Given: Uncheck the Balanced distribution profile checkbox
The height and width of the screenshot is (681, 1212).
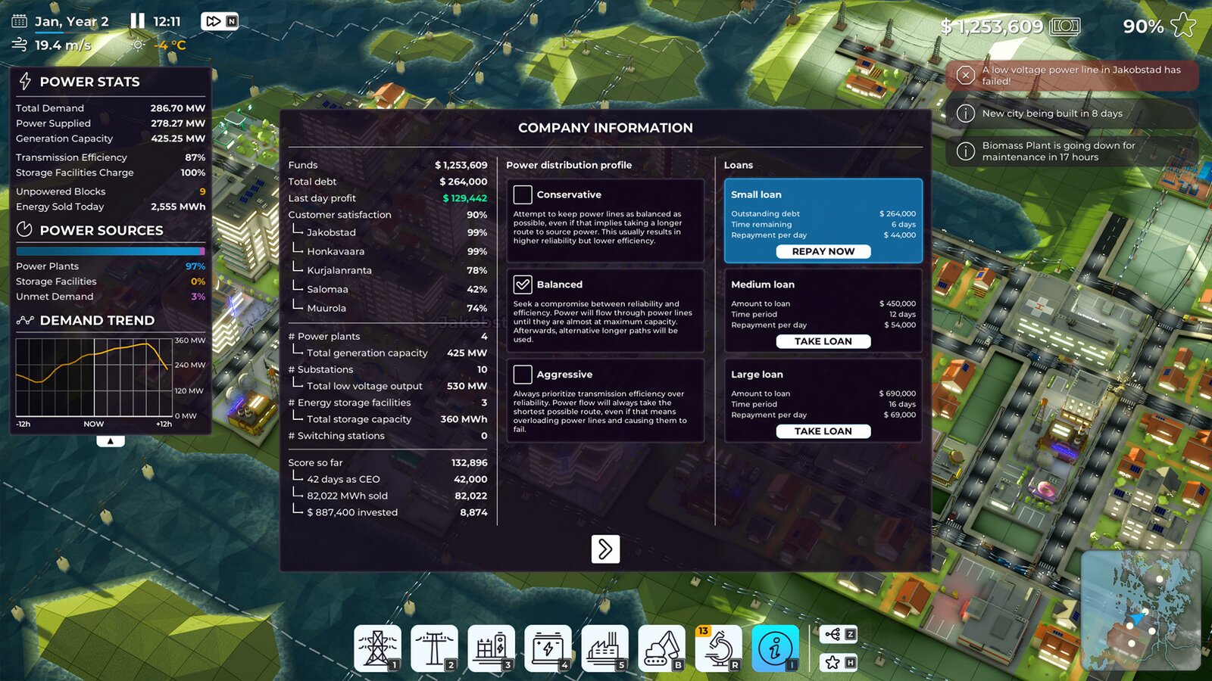Looking at the screenshot, I should [523, 285].
